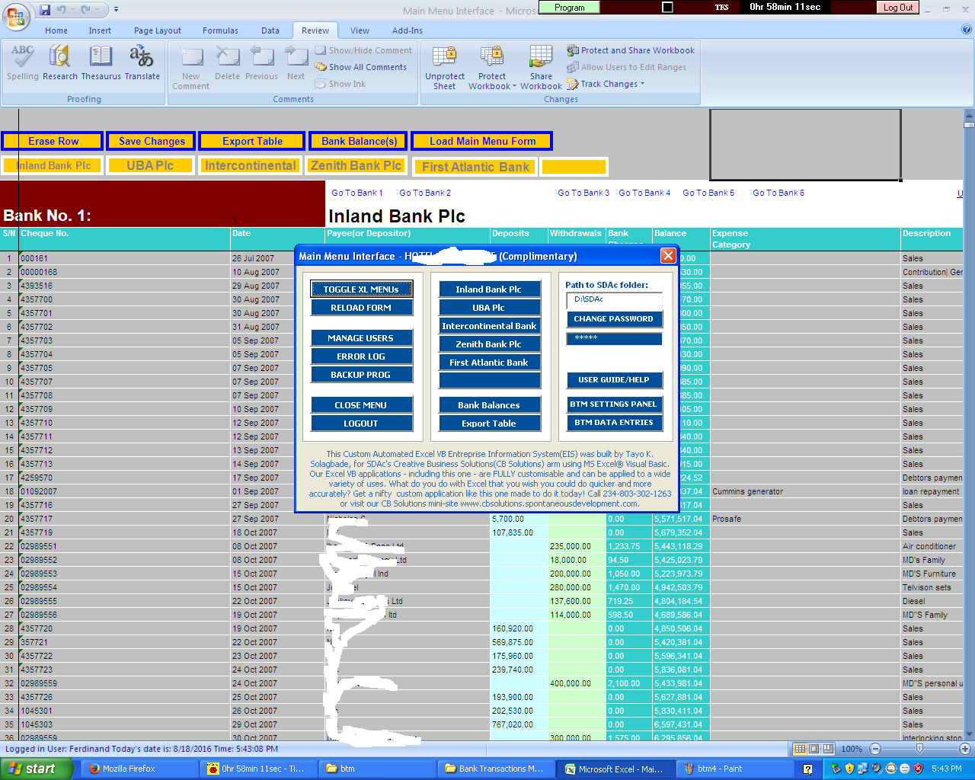Click the yellow First Atlantic Bank button

tap(475, 167)
